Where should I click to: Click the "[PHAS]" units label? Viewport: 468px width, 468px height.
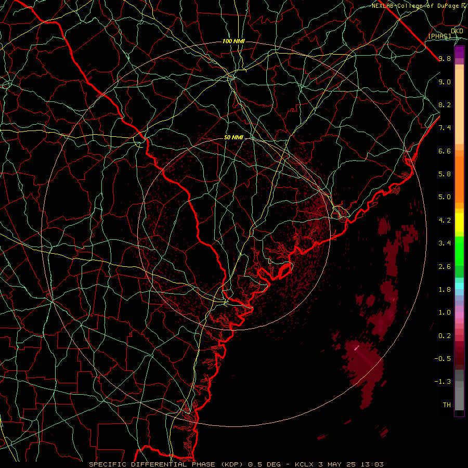point(439,36)
